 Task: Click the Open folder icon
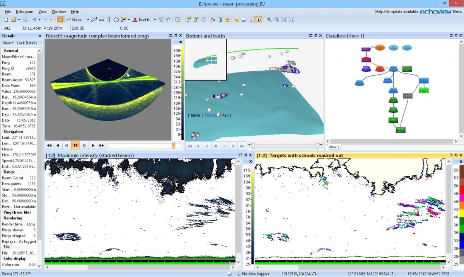14,20
